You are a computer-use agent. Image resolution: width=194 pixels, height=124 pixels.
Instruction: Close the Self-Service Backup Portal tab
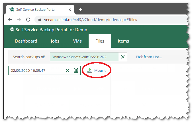(70, 10)
